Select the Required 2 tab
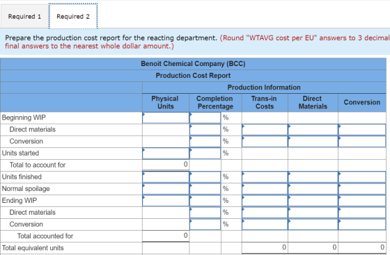390x255 pixels. click(x=73, y=17)
